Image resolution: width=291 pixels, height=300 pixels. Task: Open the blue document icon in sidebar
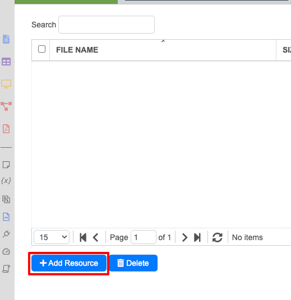click(x=6, y=39)
